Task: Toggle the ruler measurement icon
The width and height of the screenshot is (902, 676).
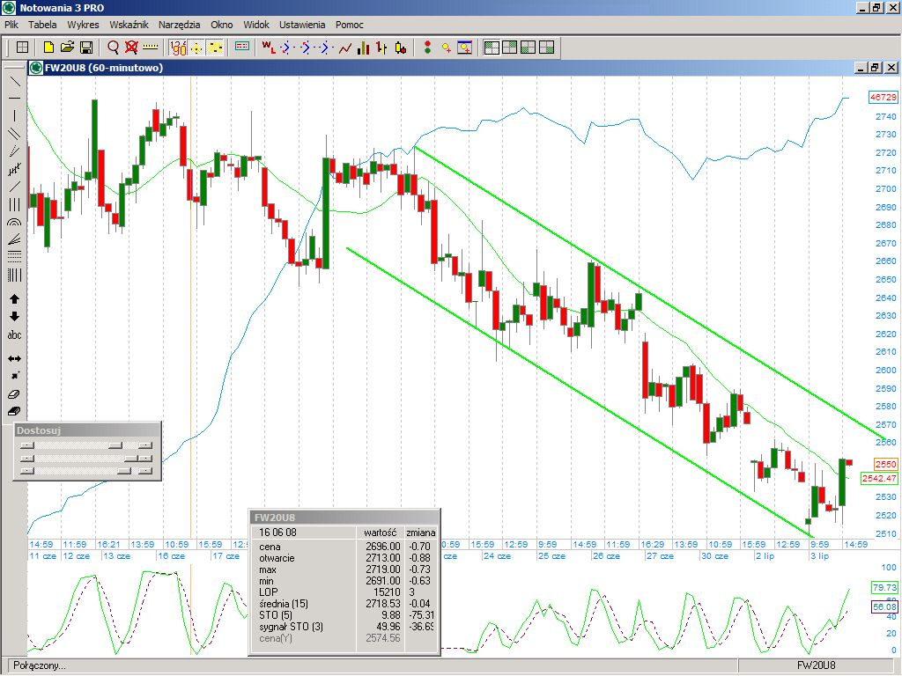Action: click(x=150, y=48)
